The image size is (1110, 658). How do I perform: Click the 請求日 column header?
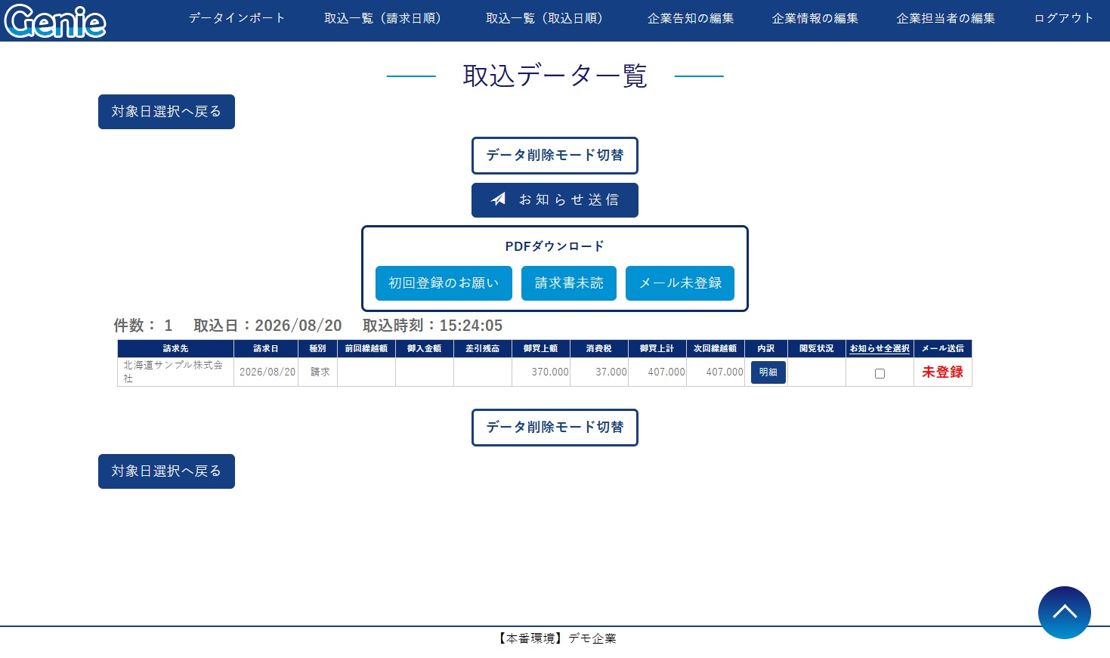pyautogui.click(x=266, y=348)
